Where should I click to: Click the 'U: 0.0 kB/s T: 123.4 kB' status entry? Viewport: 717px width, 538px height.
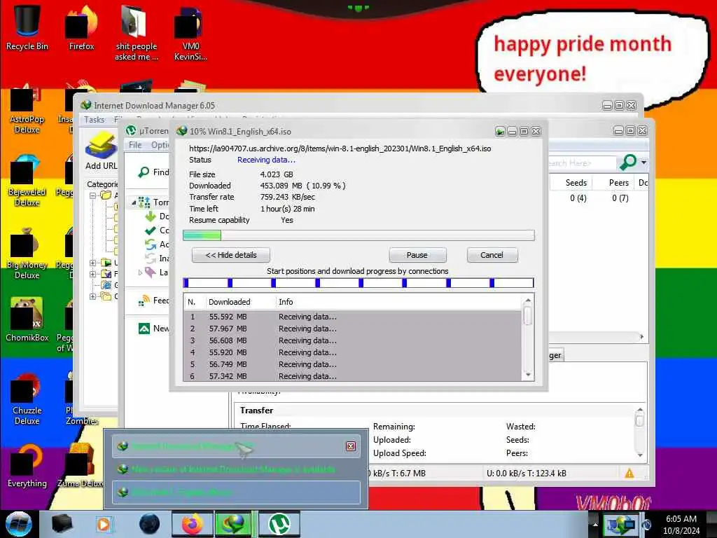pos(527,474)
